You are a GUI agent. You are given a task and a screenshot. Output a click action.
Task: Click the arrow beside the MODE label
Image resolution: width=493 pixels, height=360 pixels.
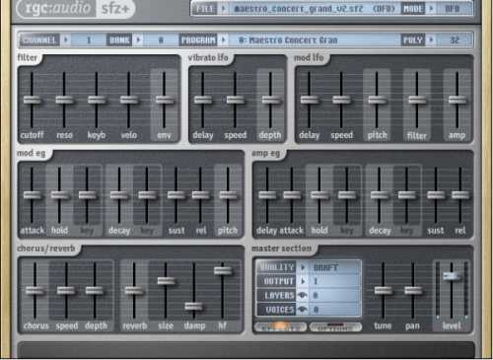point(432,9)
